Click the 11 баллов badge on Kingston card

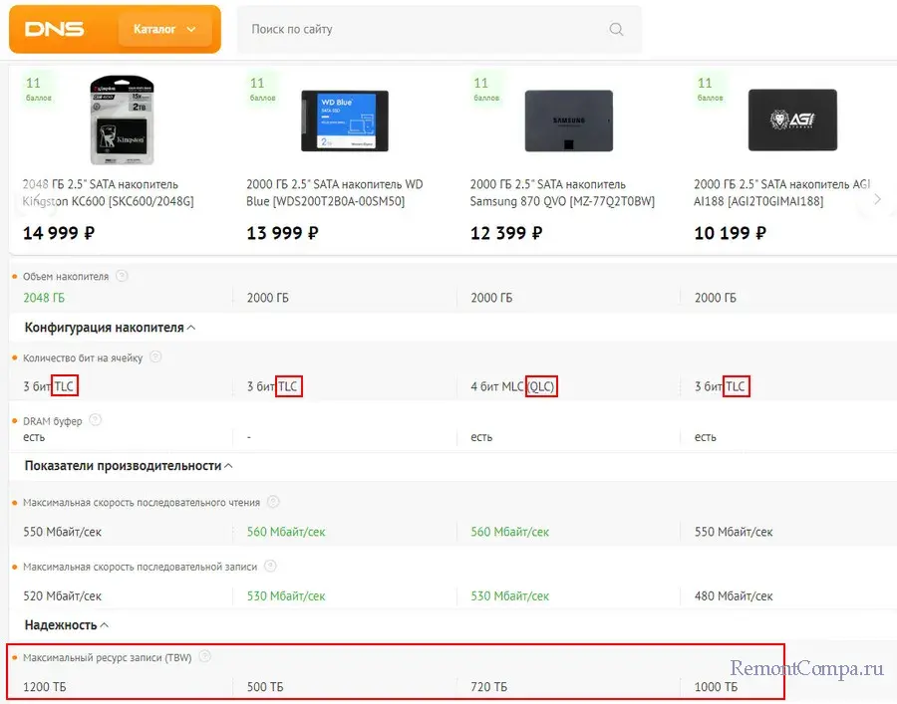pos(36,90)
